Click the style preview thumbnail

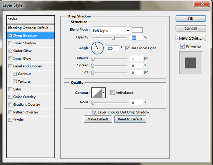click(x=191, y=62)
